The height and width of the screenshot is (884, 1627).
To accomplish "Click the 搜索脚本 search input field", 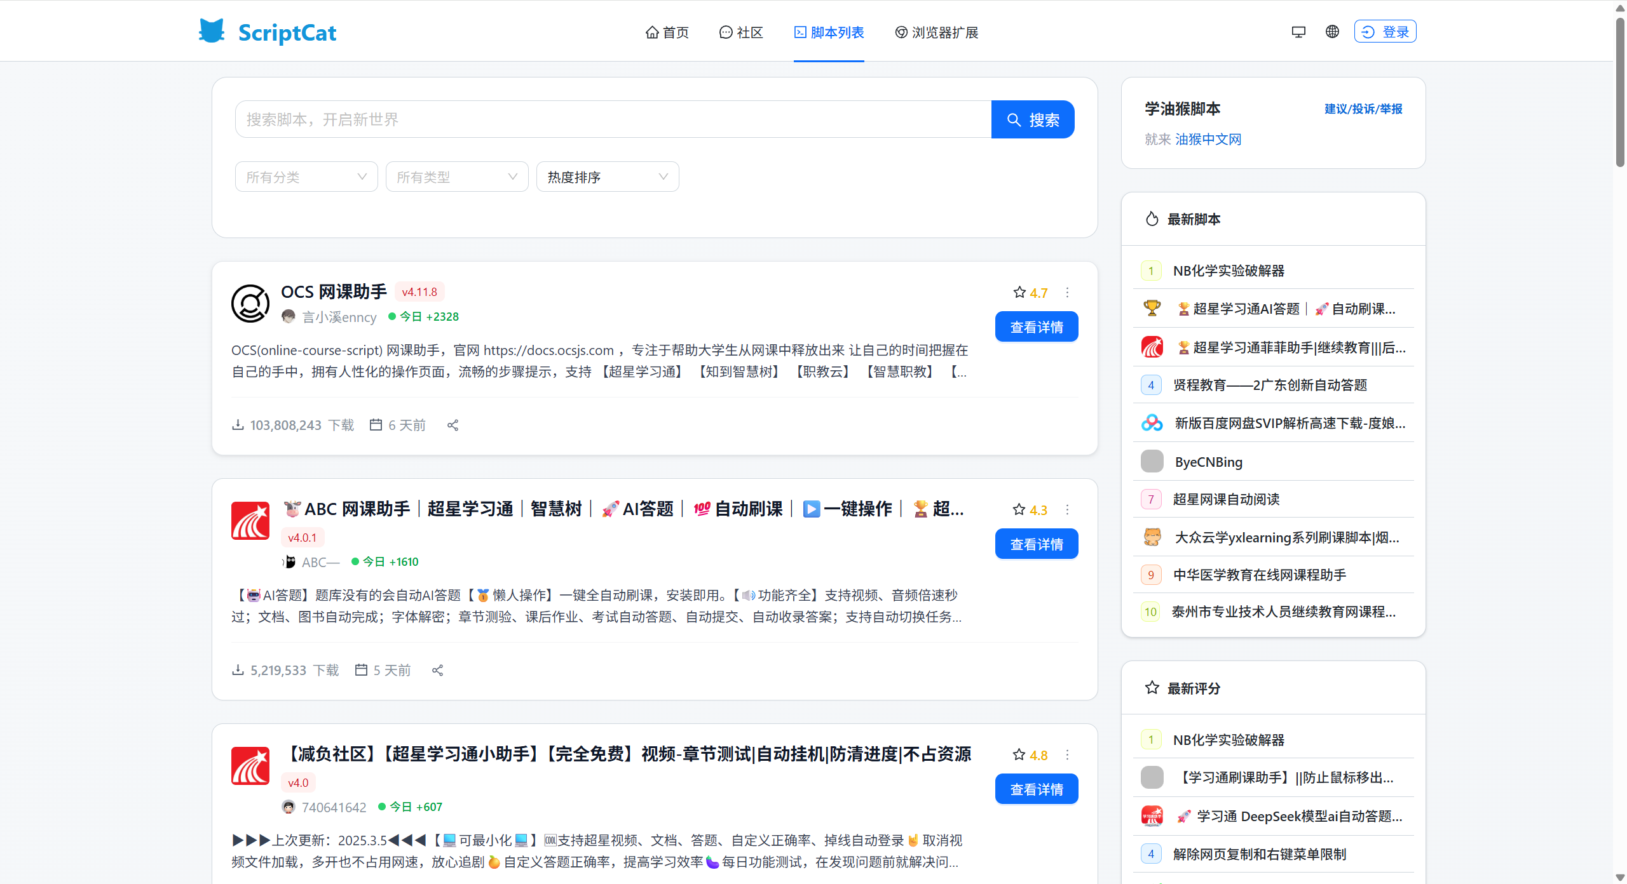I will point(613,119).
